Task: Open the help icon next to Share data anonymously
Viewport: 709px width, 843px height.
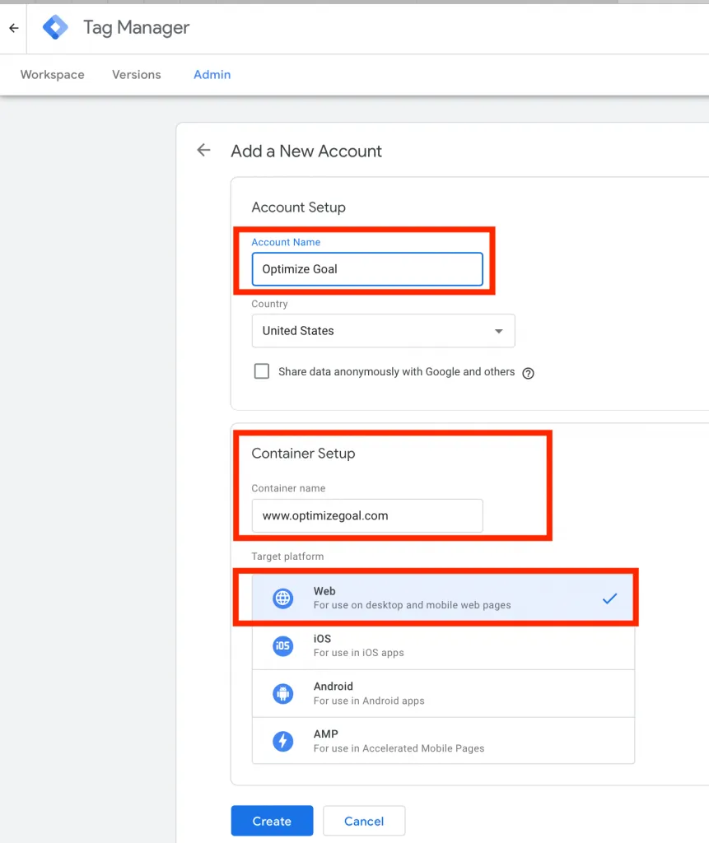Action: coord(529,373)
